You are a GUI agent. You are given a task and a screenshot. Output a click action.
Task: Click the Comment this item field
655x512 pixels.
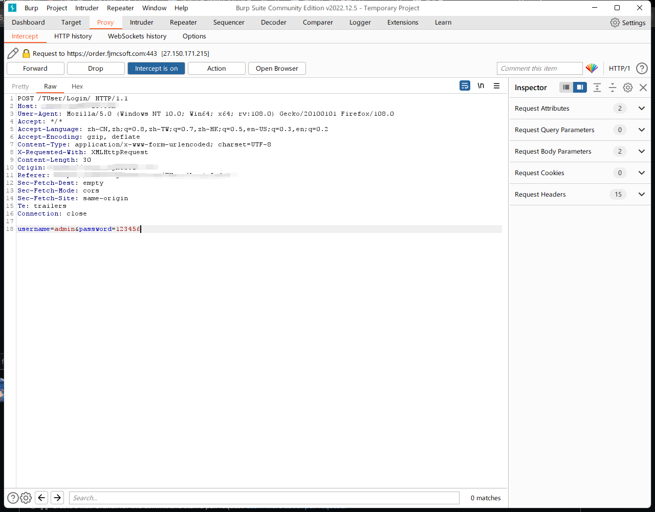click(539, 69)
